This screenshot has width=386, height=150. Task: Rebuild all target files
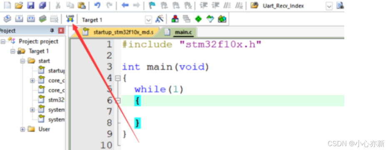pos(31,19)
